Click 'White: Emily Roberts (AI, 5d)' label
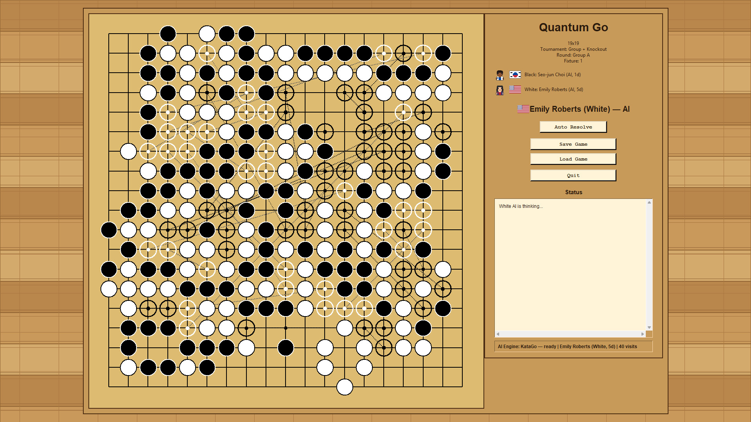Viewport: 751px width, 422px height. [x=553, y=89]
